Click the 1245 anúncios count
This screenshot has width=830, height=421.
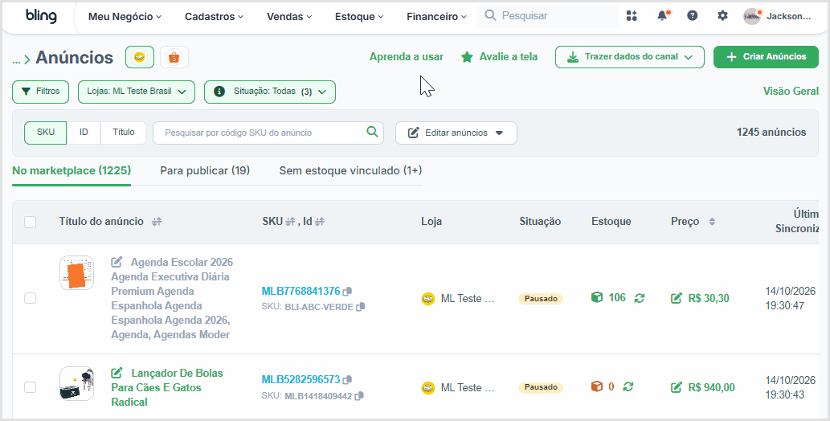click(x=771, y=133)
